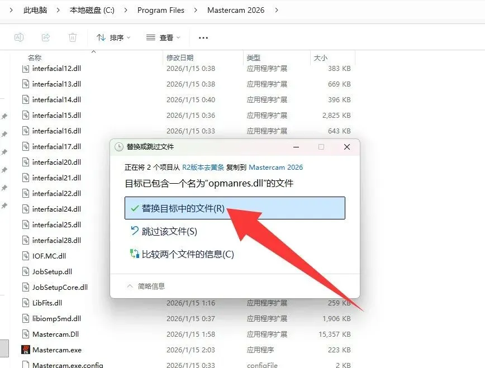Sort by 类型 column header

pyautogui.click(x=254, y=58)
